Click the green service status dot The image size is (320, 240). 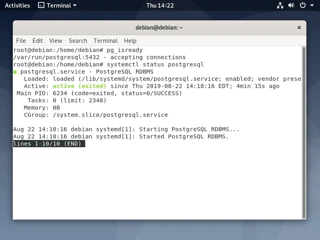pos(15,72)
